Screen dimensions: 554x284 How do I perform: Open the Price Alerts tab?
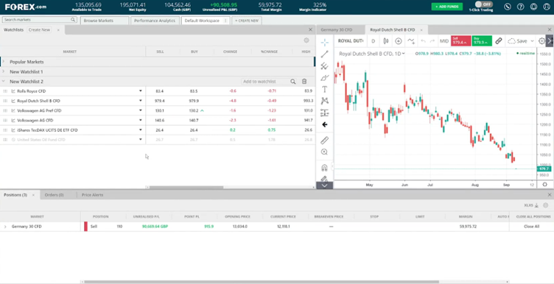[92, 195]
